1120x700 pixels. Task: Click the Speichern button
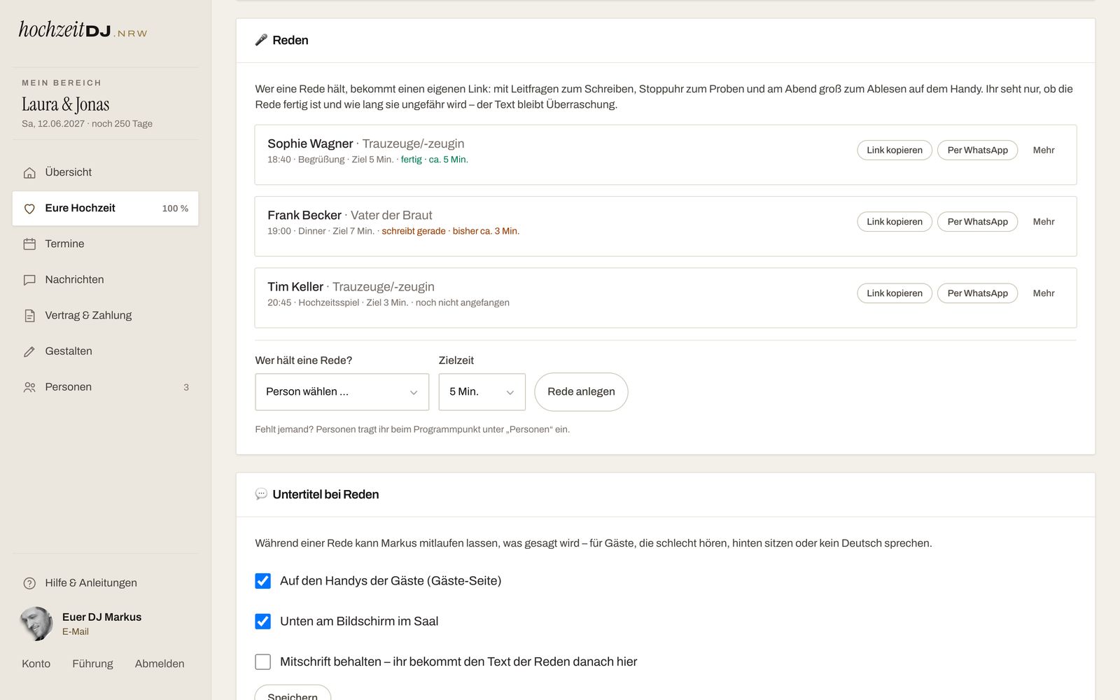tap(293, 693)
